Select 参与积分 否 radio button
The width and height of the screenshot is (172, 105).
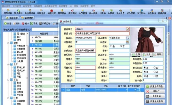pos(155,68)
